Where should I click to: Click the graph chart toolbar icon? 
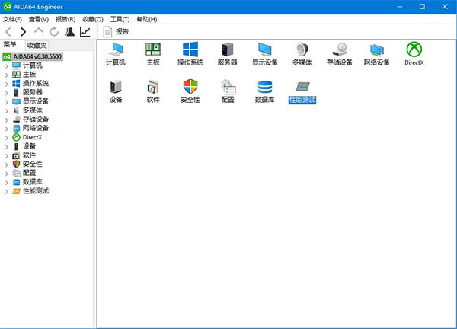click(85, 31)
